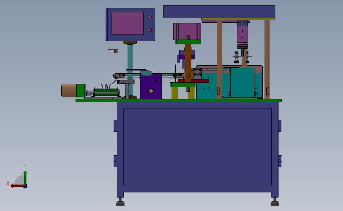Select the right tall brown support pillar

(x=267, y=59)
